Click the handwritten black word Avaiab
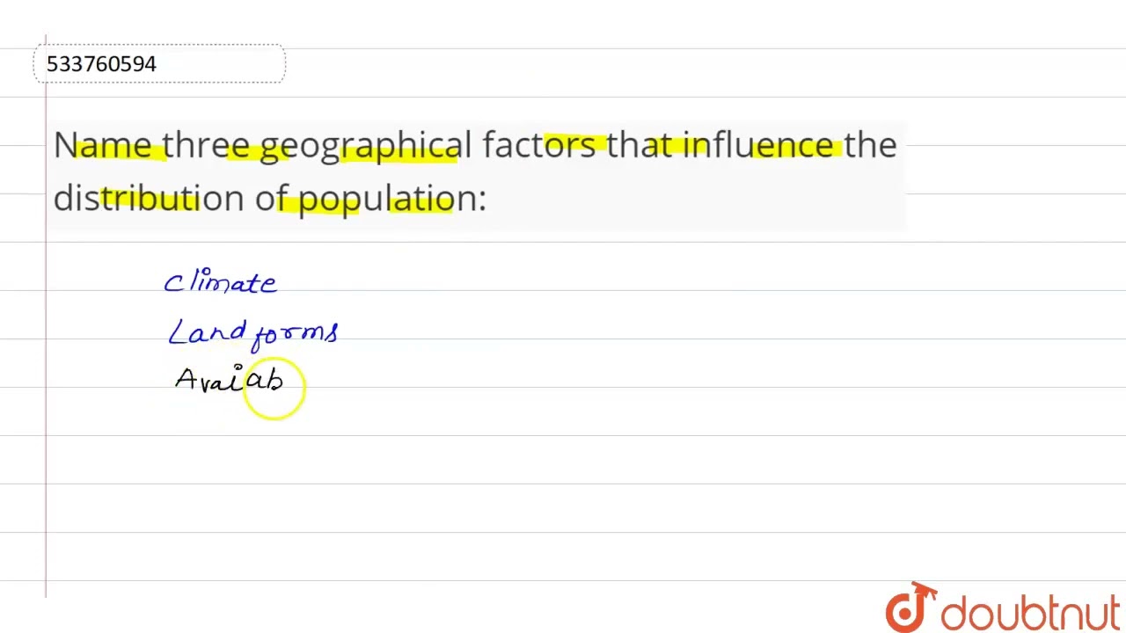The height and width of the screenshot is (633, 1126). click(x=229, y=379)
